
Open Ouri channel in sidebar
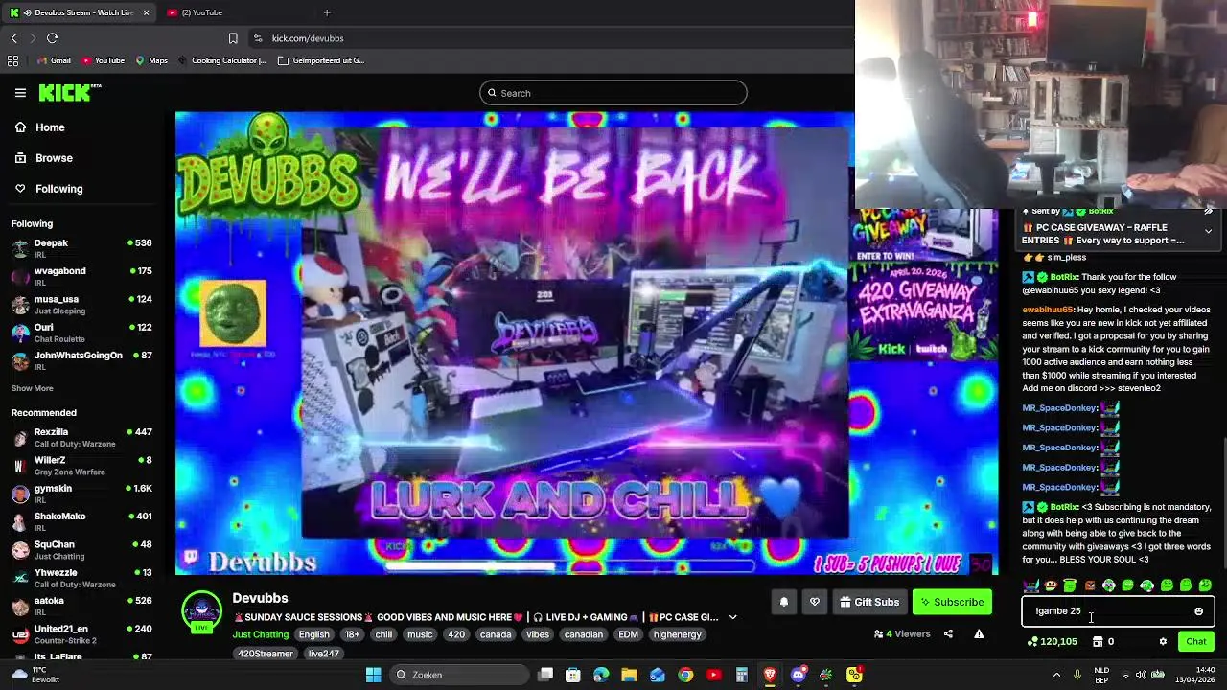(x=81, y=333)
